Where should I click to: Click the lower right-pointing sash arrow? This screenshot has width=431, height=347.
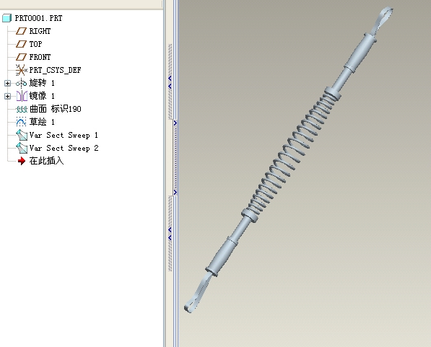pos(175,193)
